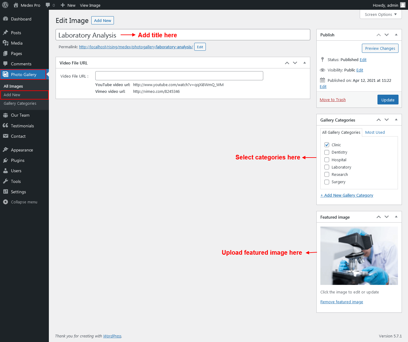
Task: Uncheck the Clinic gallery category
Action: coord(327,145)
